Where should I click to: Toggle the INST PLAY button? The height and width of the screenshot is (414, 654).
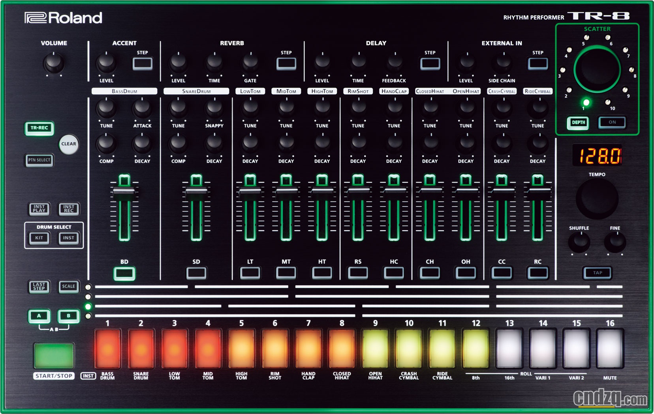pos(39,209)
